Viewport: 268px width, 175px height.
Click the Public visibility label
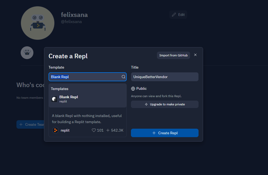pos(142,88)
